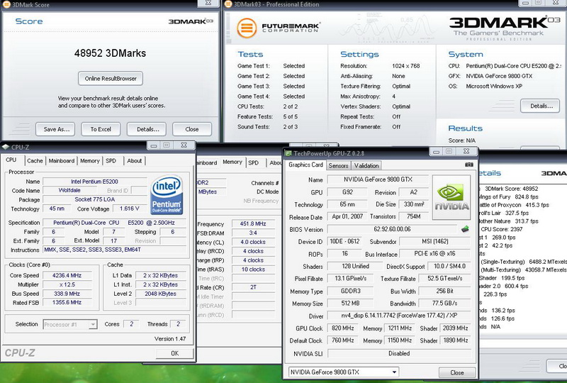Click the Resolution setting 1024 x 768
The width and height of the screenshot is (567, 383).
point(405,66)
